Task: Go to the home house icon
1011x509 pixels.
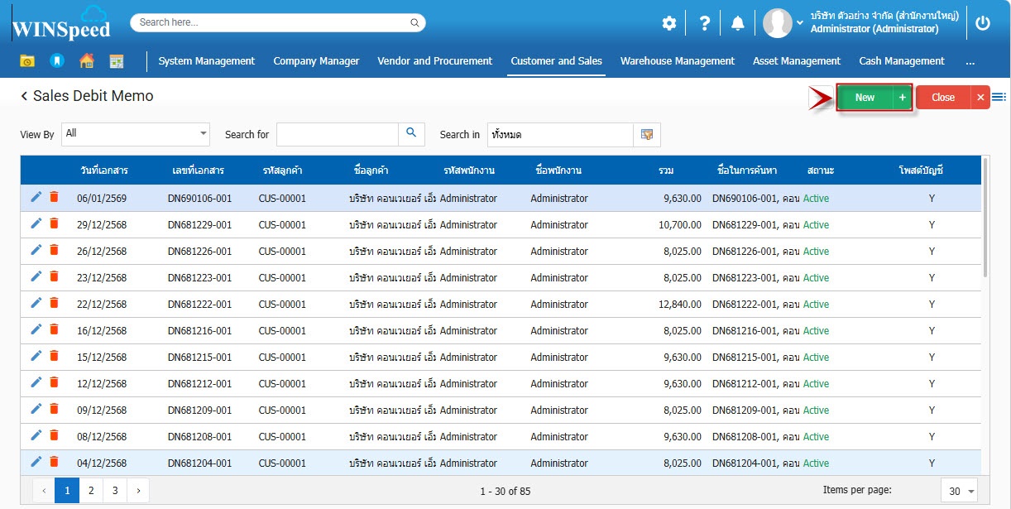Action: (x=86, y=61)
